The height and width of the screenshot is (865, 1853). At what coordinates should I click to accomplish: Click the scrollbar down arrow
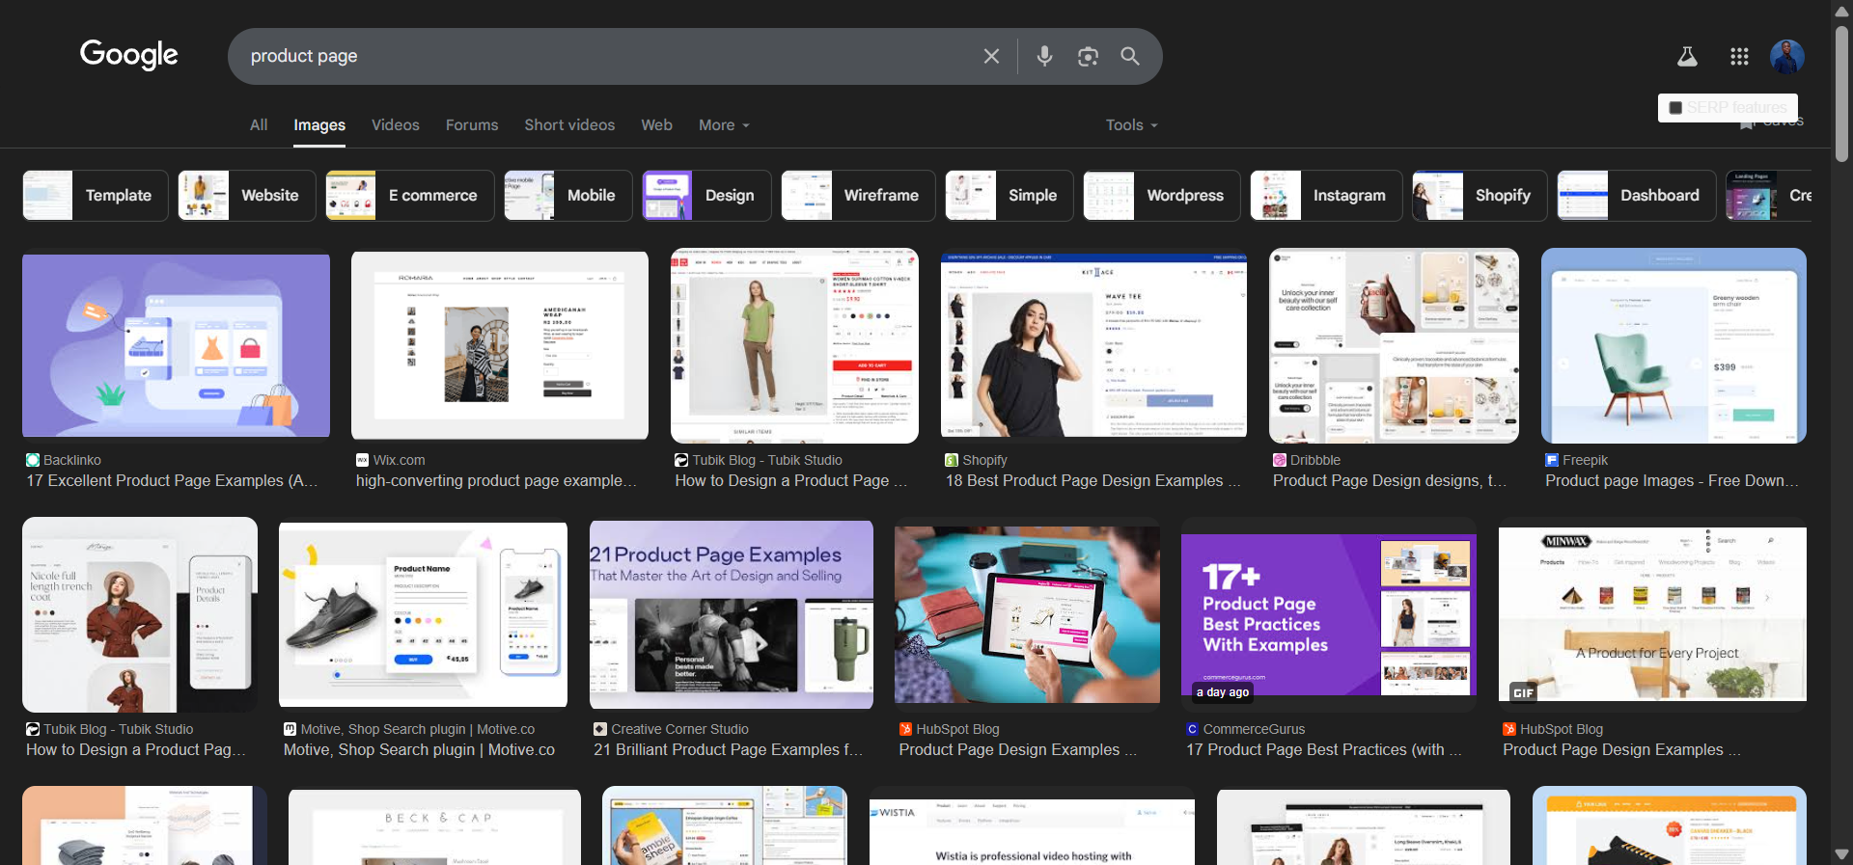[1841, 854]
